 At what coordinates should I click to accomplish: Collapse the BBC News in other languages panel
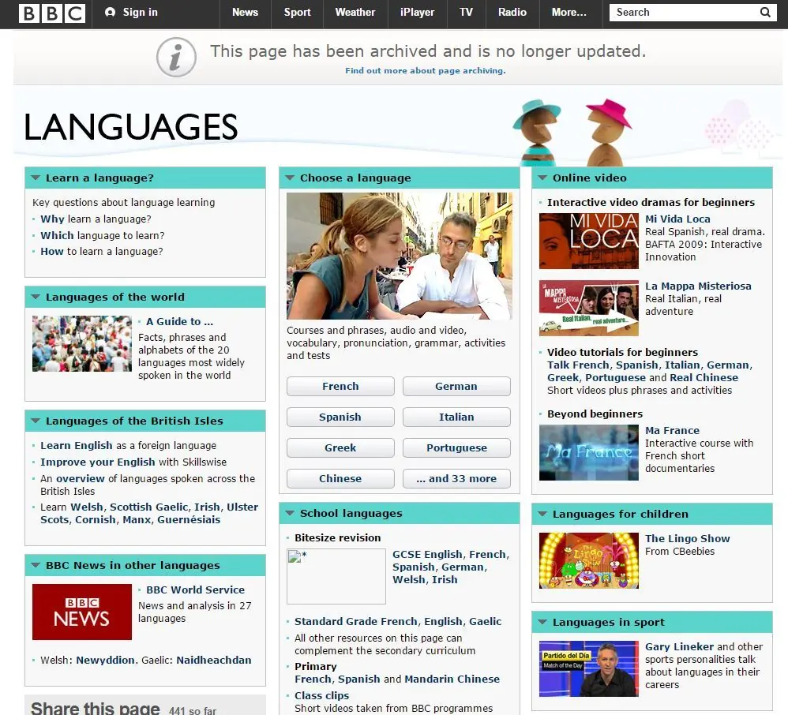click(x=36, y=565)
